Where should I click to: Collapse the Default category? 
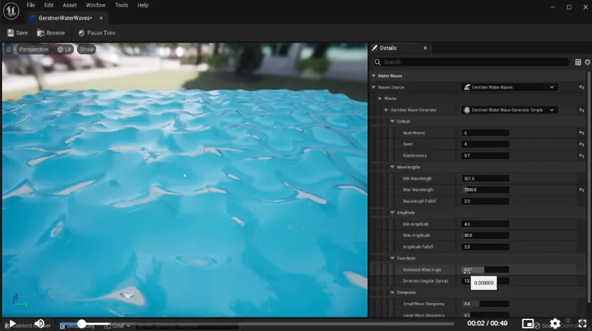[393, 122]
